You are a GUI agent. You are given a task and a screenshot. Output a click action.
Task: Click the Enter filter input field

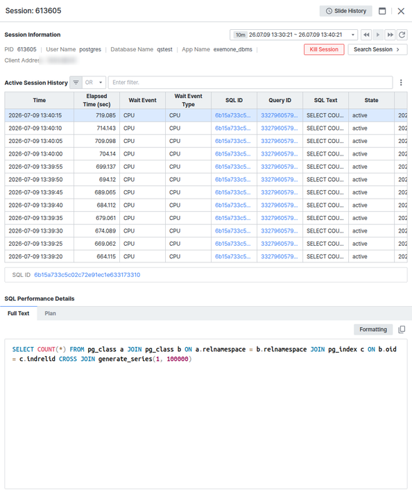click(x=250, y=83)
